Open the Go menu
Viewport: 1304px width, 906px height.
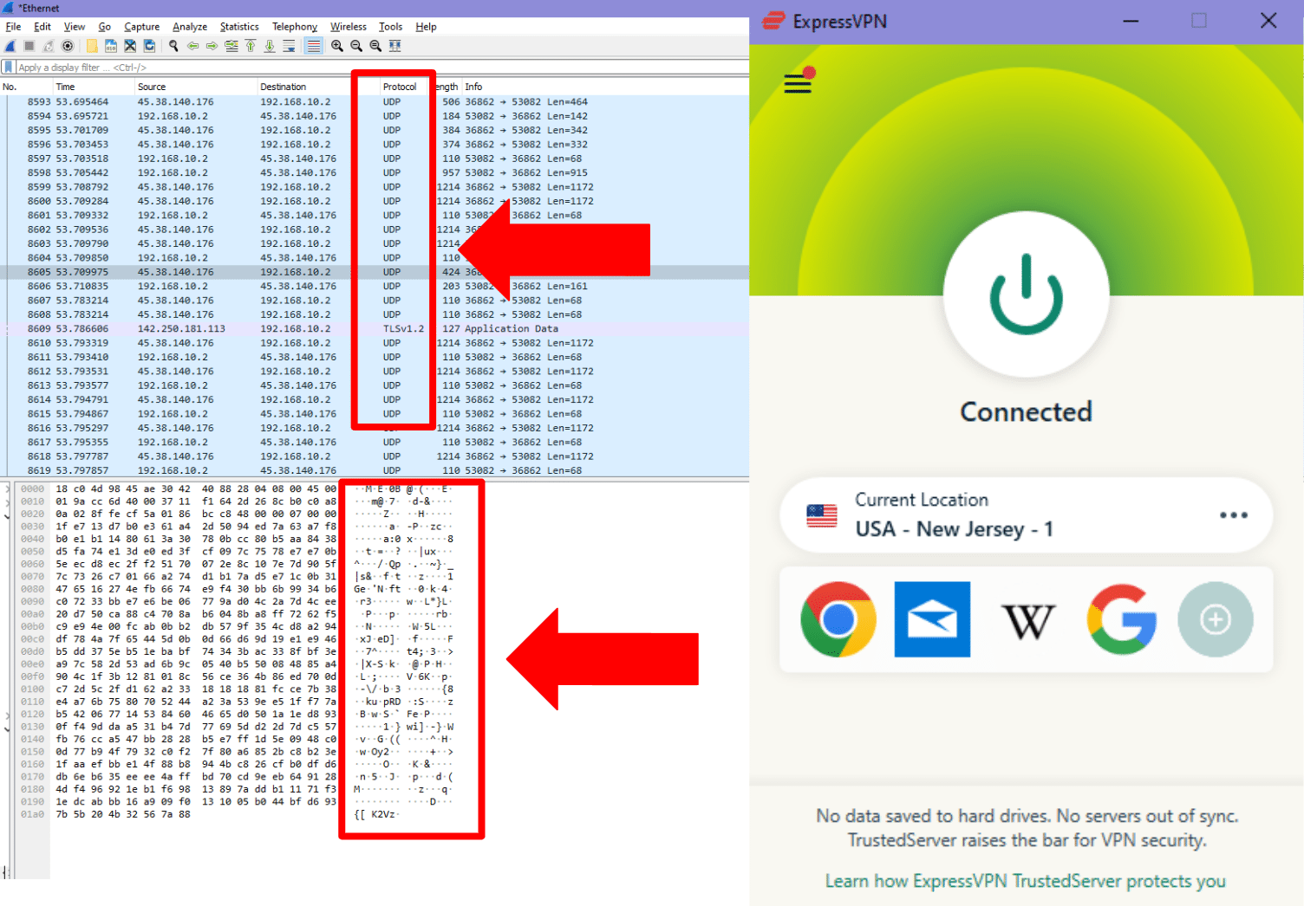coord(105,27)
